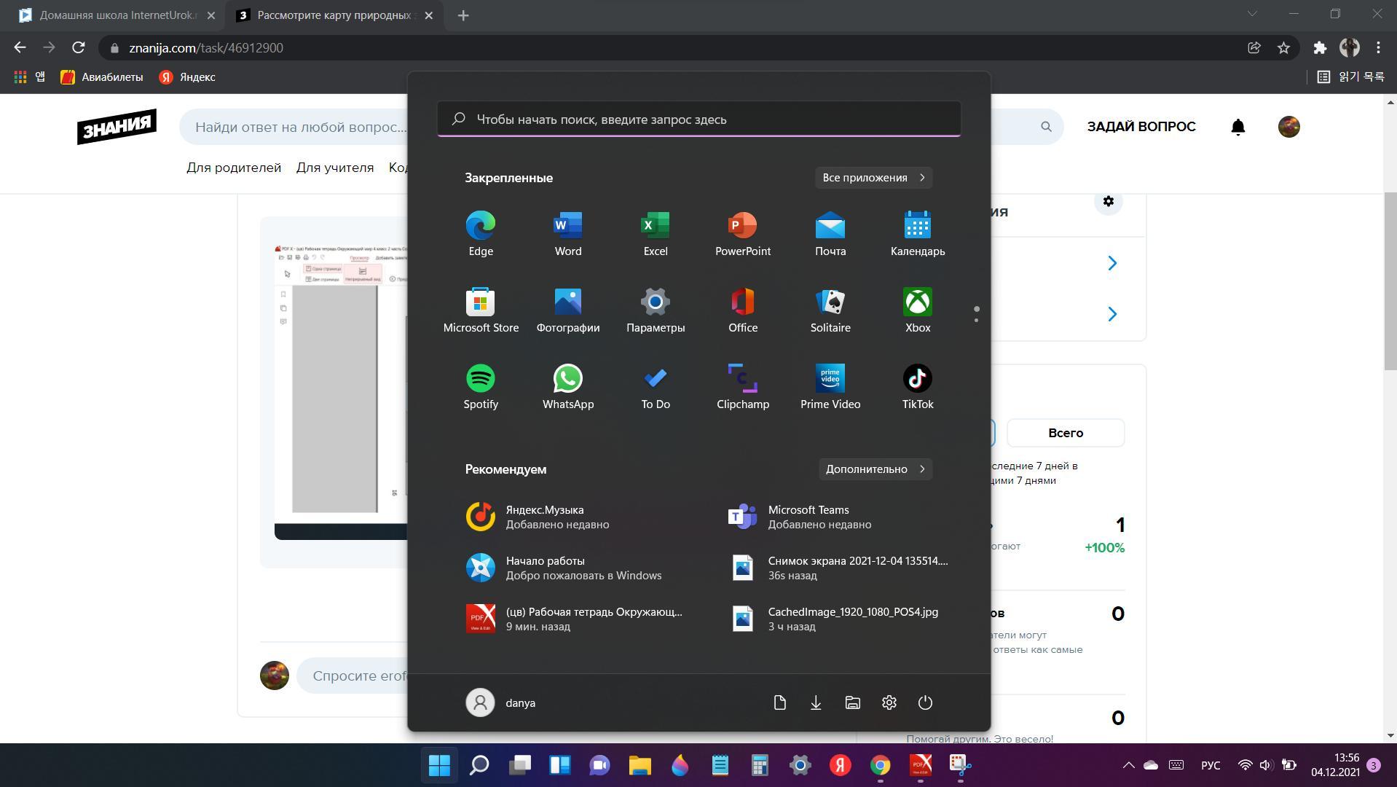
Task: Open Microsoft Teams recommended item
Action: click(x=838, y=517)
